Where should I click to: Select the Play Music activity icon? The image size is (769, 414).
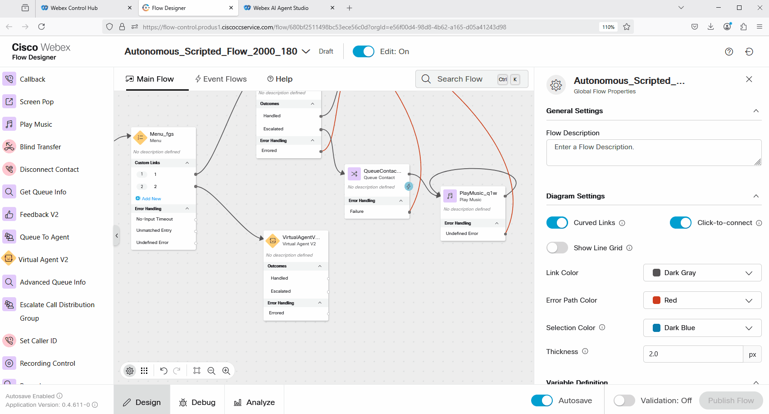click(9, 124)
